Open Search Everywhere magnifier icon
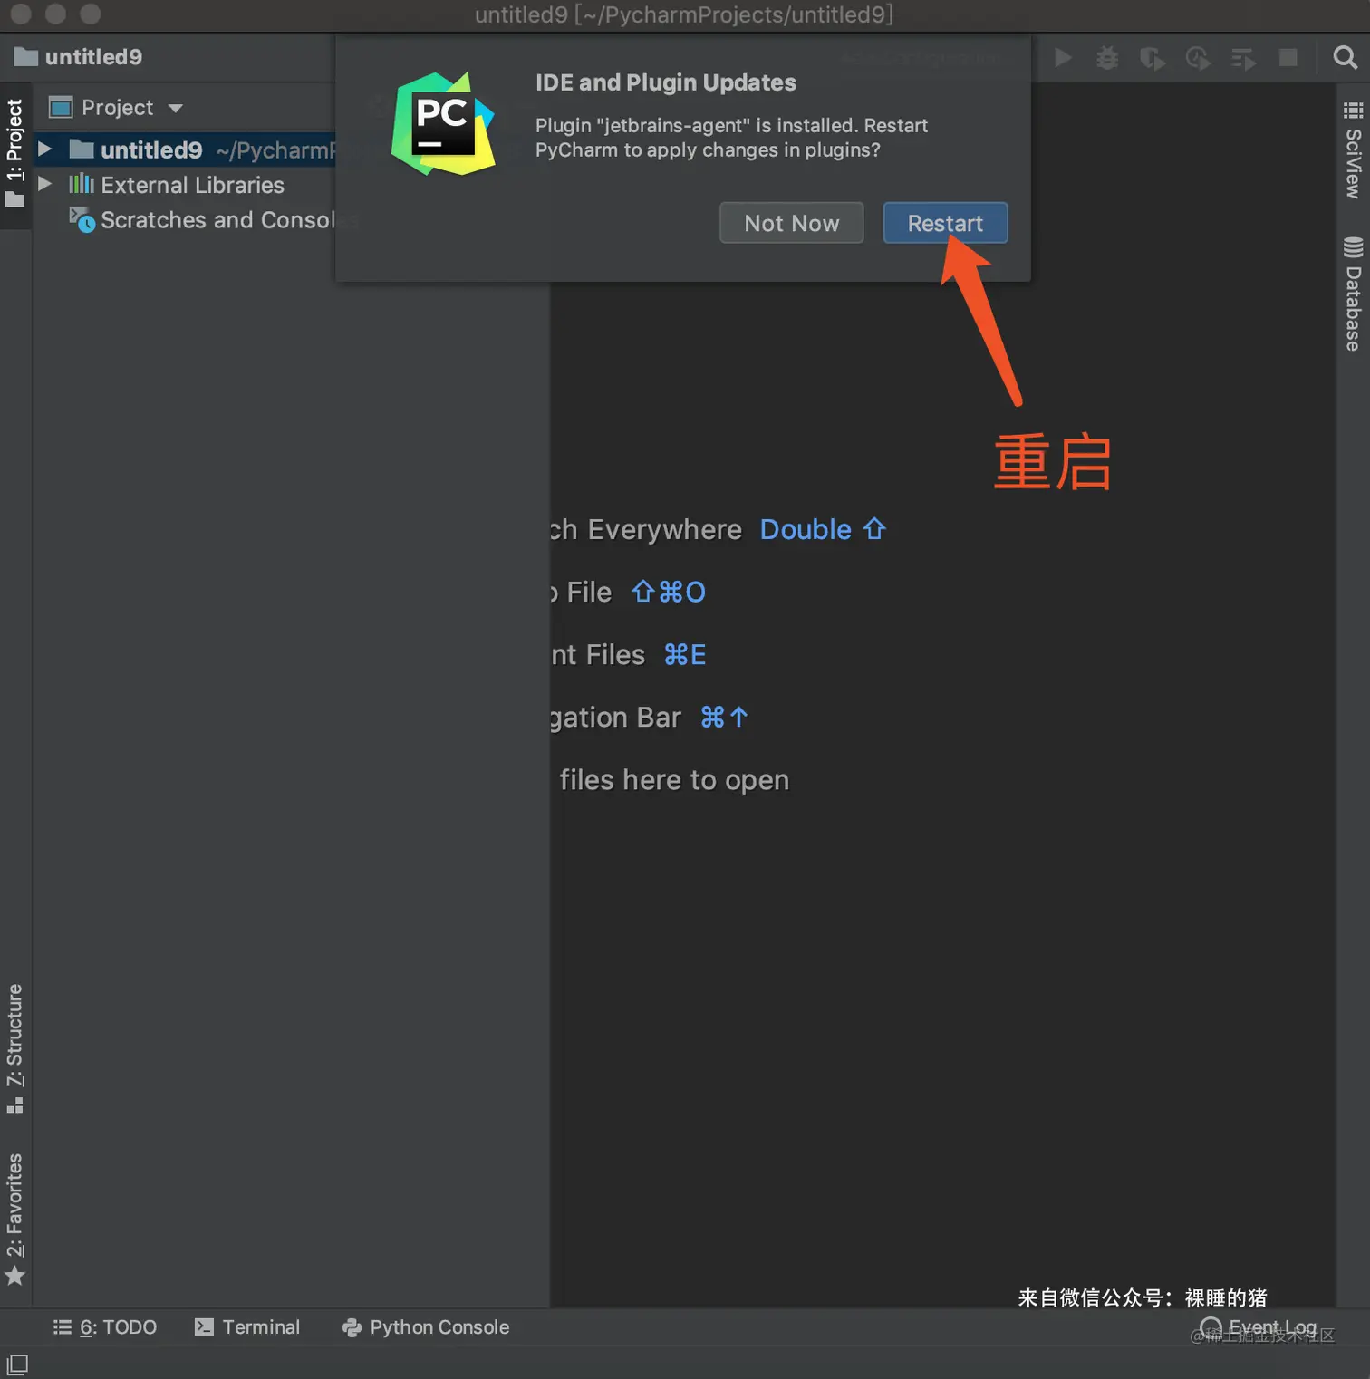Screen dimensions: 1370x1379 [x=1345, y=58]
